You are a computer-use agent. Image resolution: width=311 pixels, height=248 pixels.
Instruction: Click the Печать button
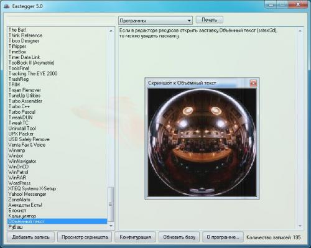coord(210,20)
